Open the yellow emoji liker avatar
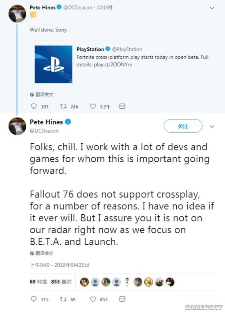The width and height of the screenshot is (225, 312). pos(148,282)
